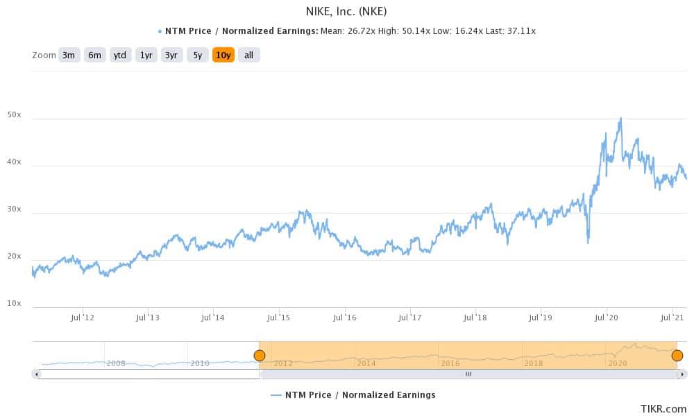Click the 20x y-axis label

[14, 257]
